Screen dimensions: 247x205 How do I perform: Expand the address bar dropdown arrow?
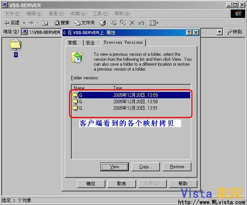pos(220,32)
